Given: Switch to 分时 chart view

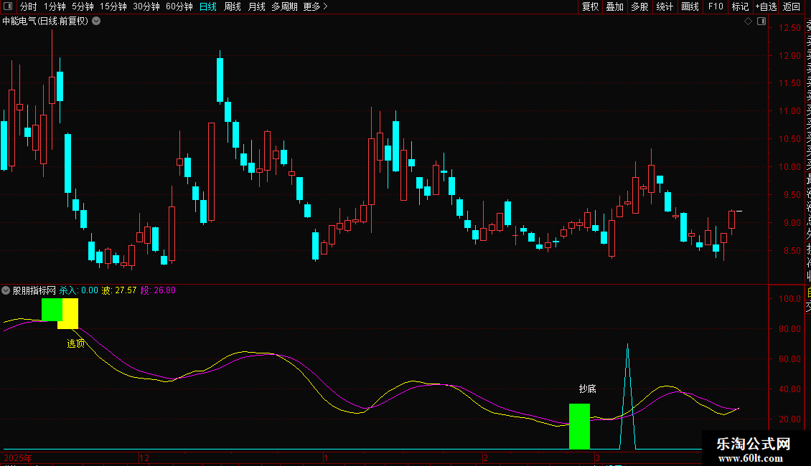Looking at the screenshot, I should [29, 6].
